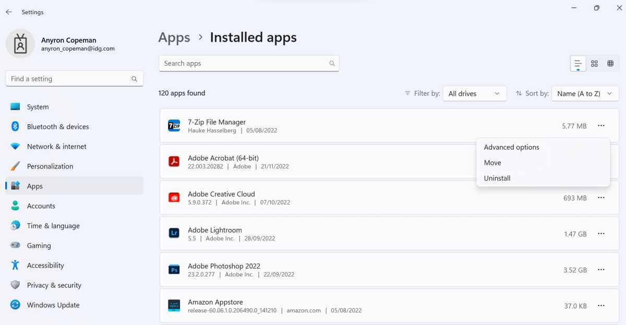Click the Adobe Creative Cloud app icon
The image size is (626, 325).
pyautogui.click(x=174, y=198)
